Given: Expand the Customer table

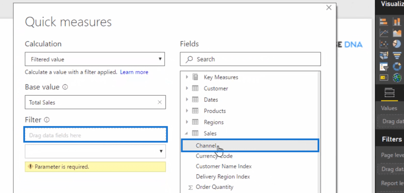Looking at the screenshot, I should coord(187,88).
